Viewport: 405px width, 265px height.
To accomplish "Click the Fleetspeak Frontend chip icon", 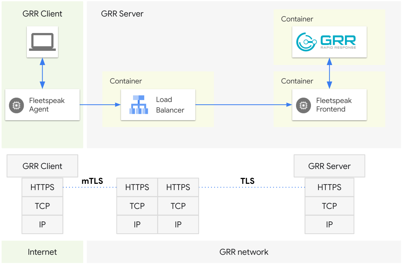I will pyautogui.click(x=303, y=105).
